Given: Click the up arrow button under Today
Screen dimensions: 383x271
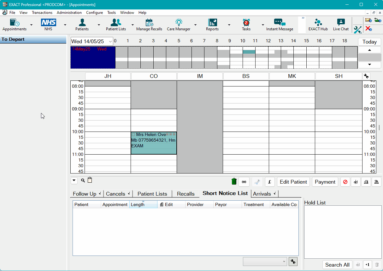Looking at the screenshot, I should [x=369, y=50].
